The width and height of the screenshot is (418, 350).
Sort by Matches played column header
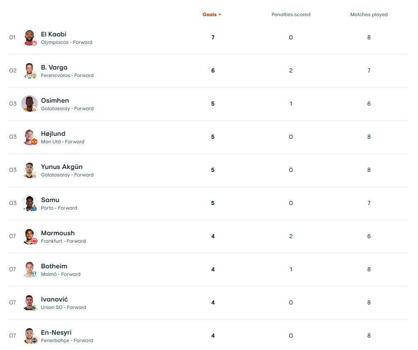pyautogui.click(x=369, y=14)
